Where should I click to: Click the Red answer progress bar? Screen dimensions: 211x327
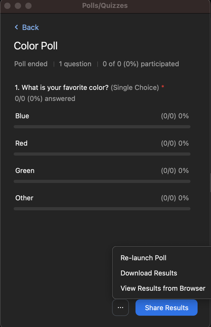coord(102,154)
